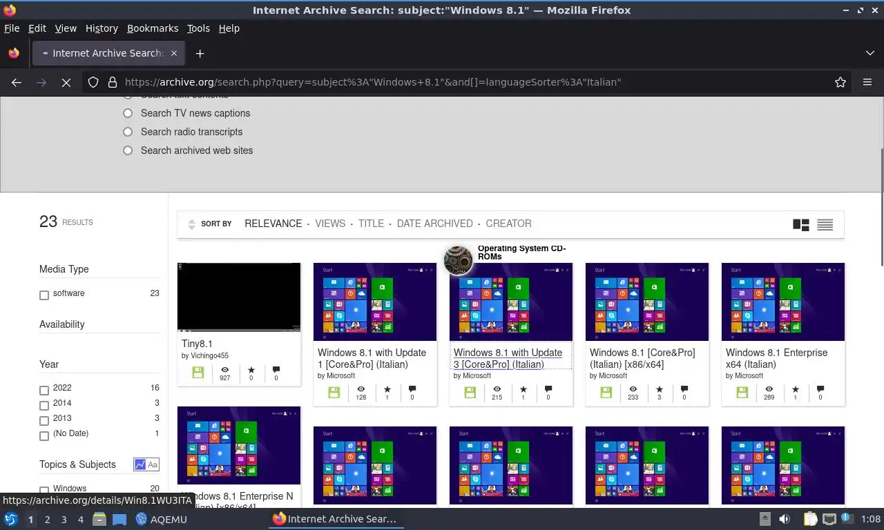Click the volume speaker tray icon

point(785,519)
